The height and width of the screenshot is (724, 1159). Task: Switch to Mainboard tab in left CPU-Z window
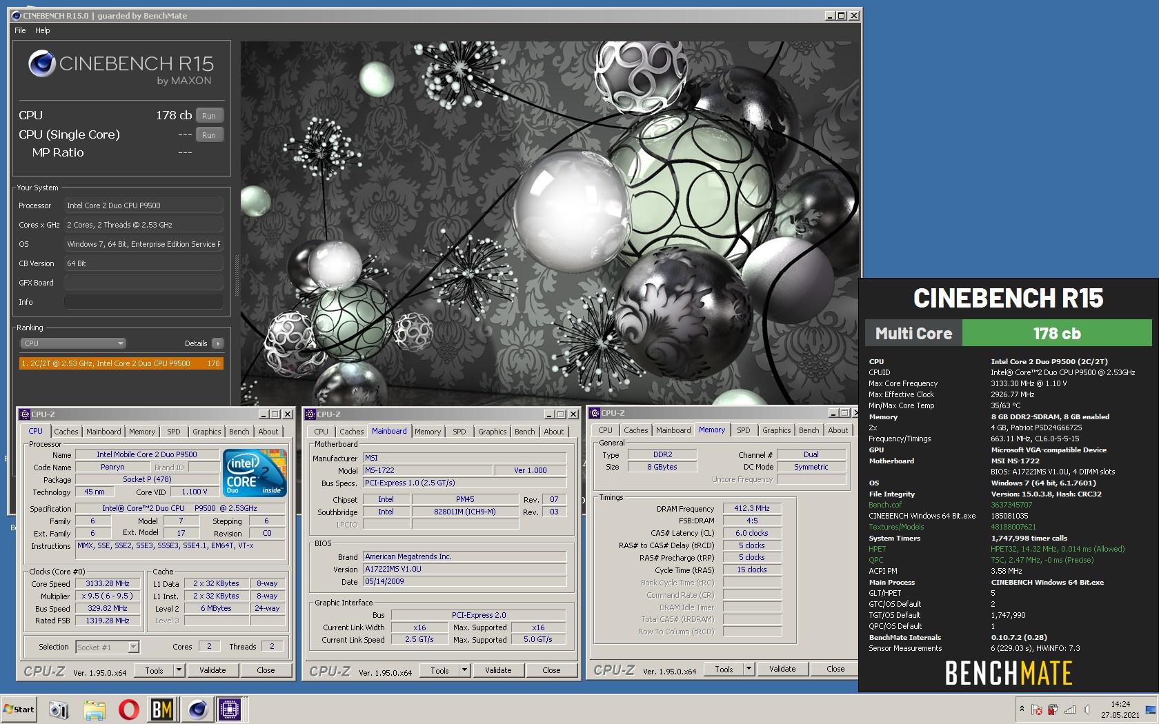(103, 432)
